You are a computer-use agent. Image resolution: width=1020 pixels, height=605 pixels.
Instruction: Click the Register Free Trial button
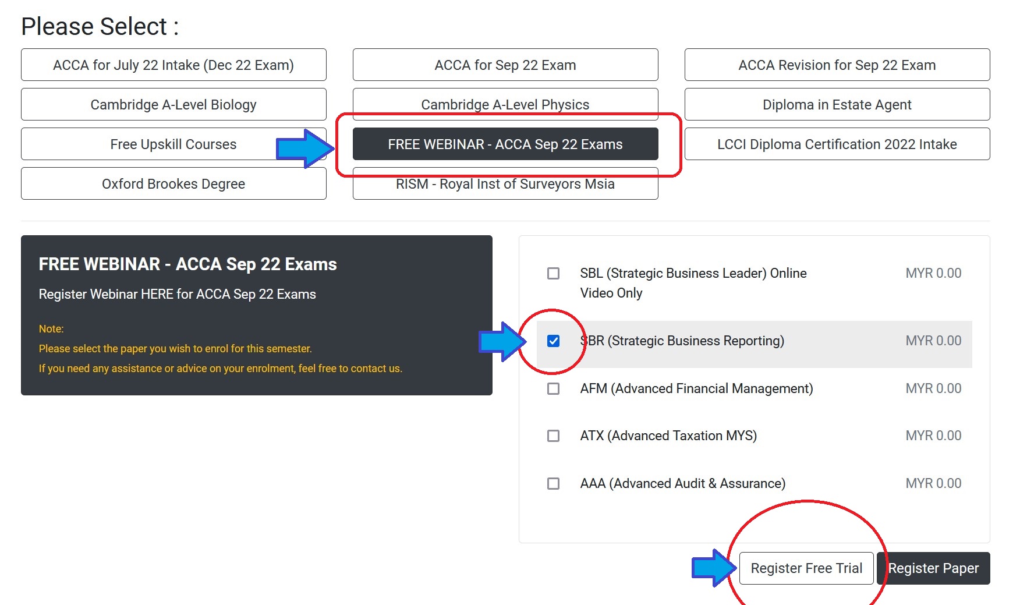[806, 568]
